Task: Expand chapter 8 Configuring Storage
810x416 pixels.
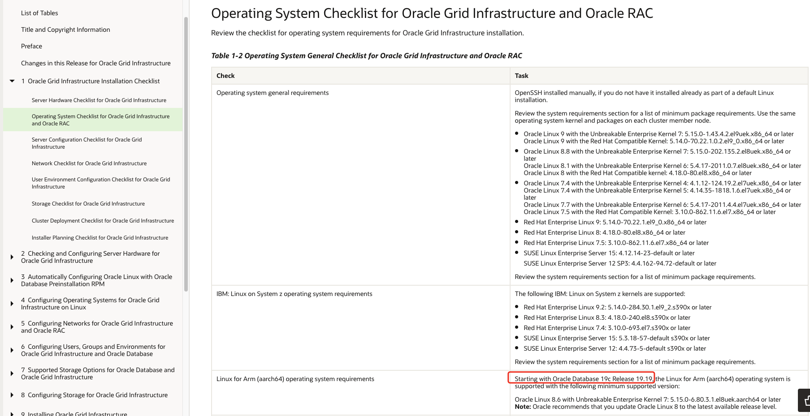Action: tap(12, 395)
